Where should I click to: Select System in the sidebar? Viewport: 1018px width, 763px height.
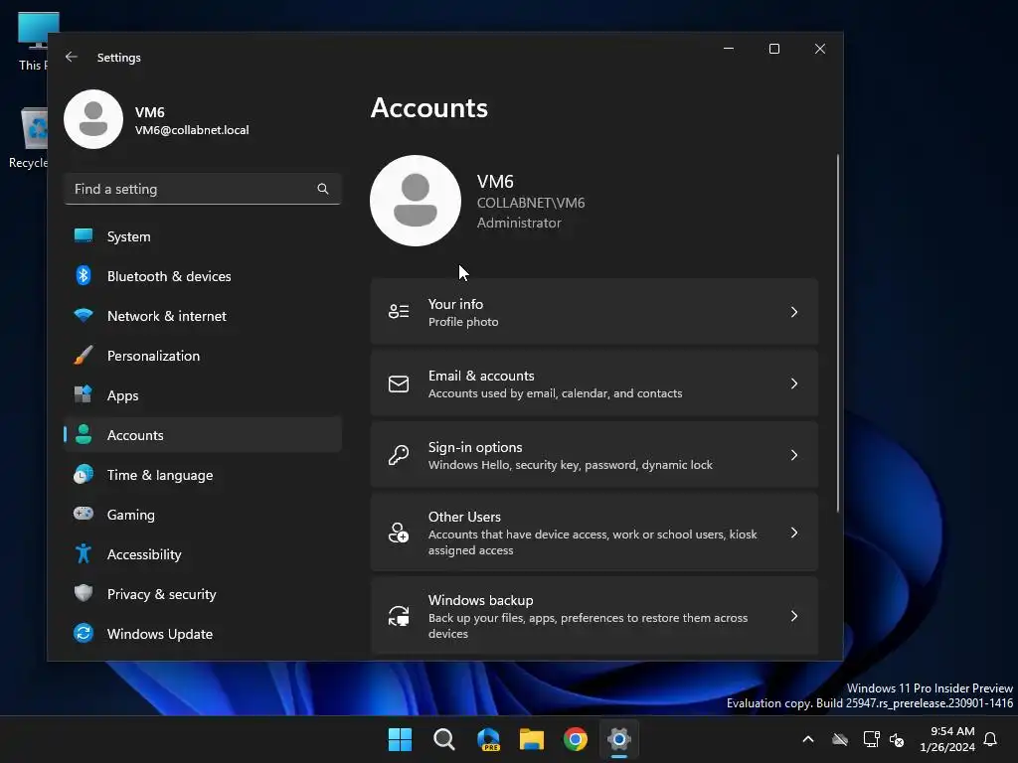(x=203, y=236)
